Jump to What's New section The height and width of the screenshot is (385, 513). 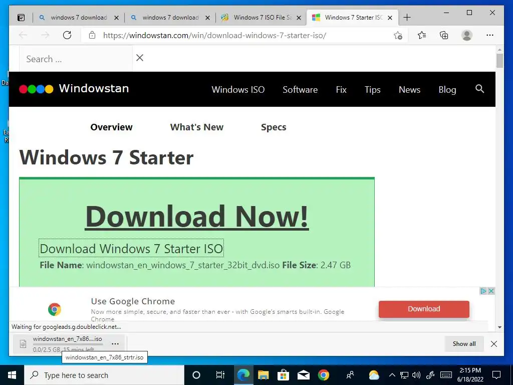pyautogui.click(x=196, y=127)
